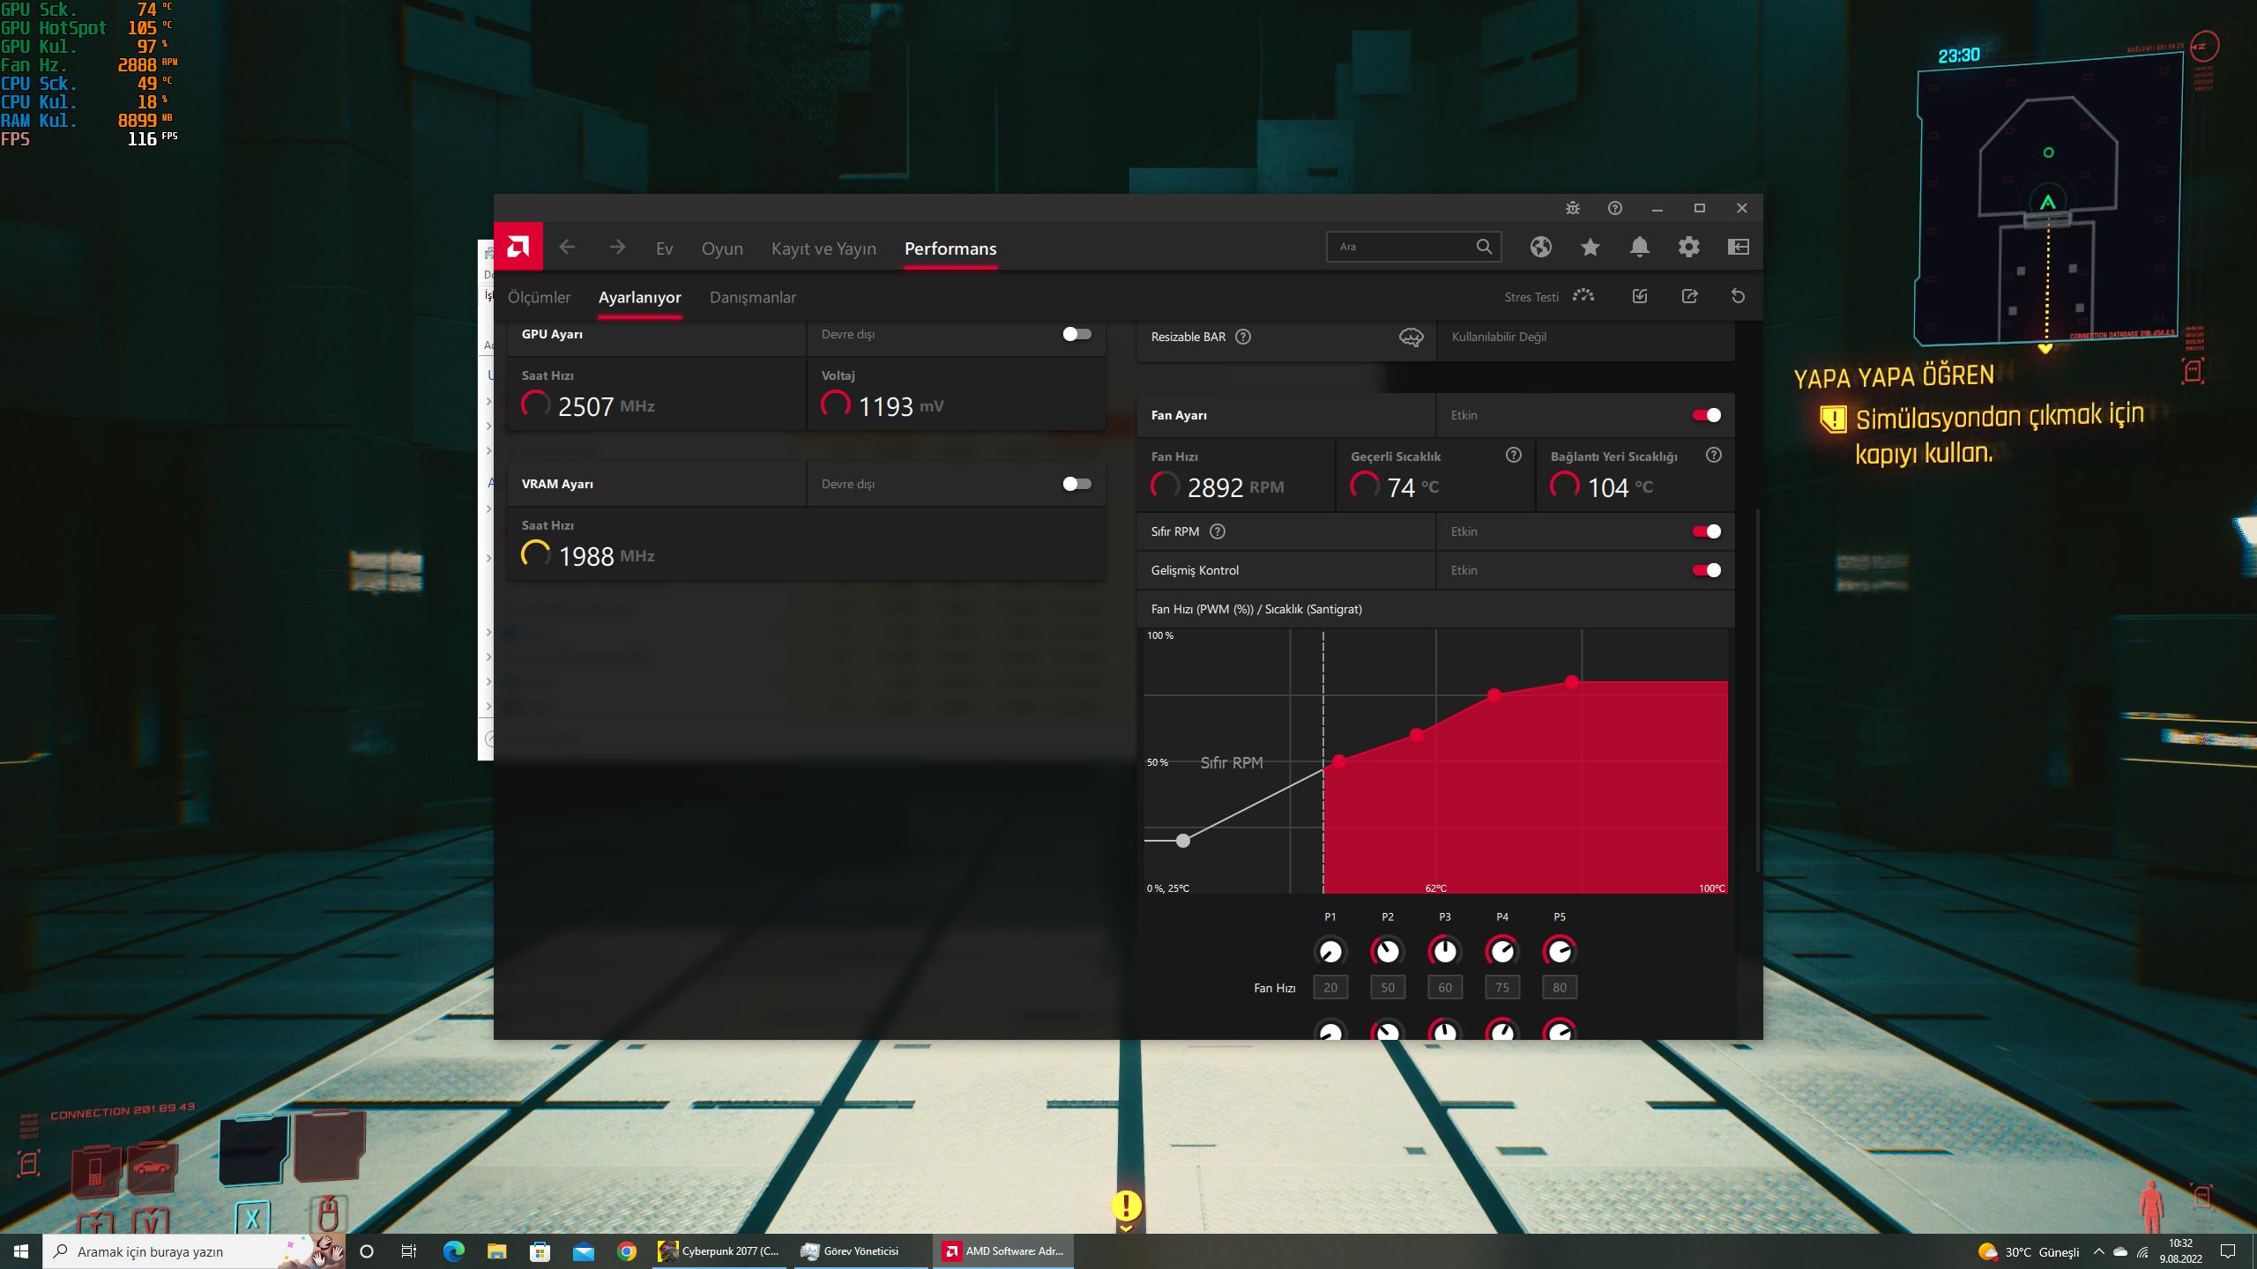
Task: Open favorites star icon
Action: tap(1590, 247)
